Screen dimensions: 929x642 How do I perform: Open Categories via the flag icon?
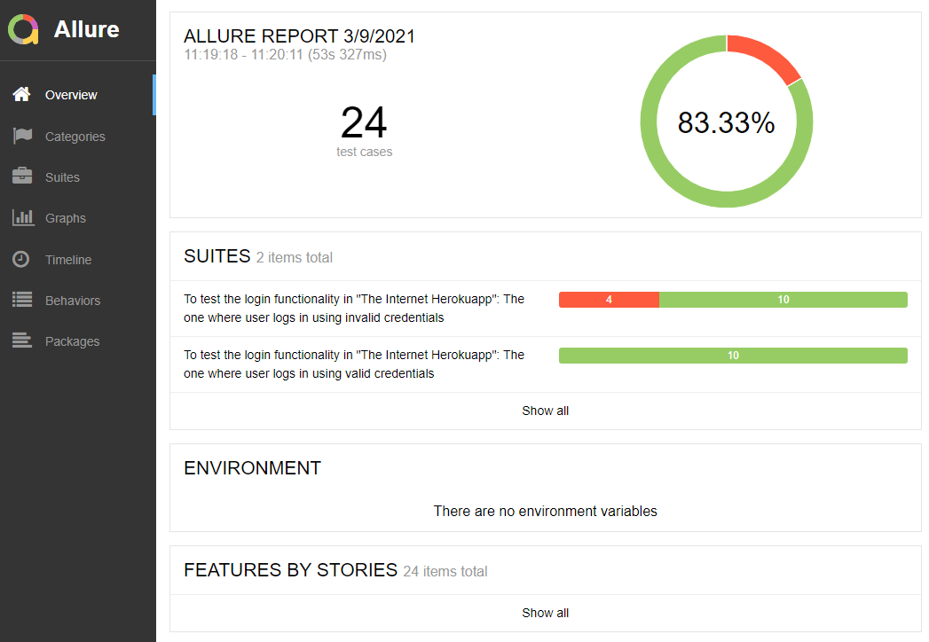tap(22, 137)
